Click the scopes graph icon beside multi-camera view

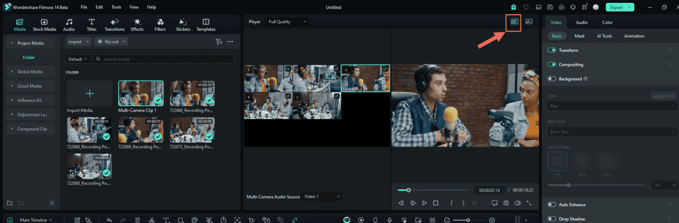[x=529, y=22]
